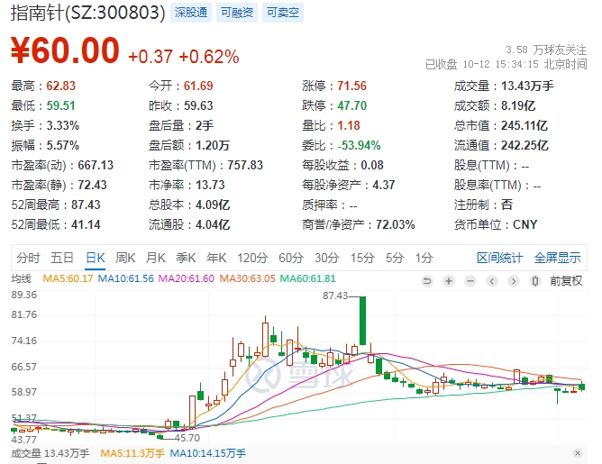Click 最高 value 62.83
This screenshot has height=464, width=602.
click(61, 86)
